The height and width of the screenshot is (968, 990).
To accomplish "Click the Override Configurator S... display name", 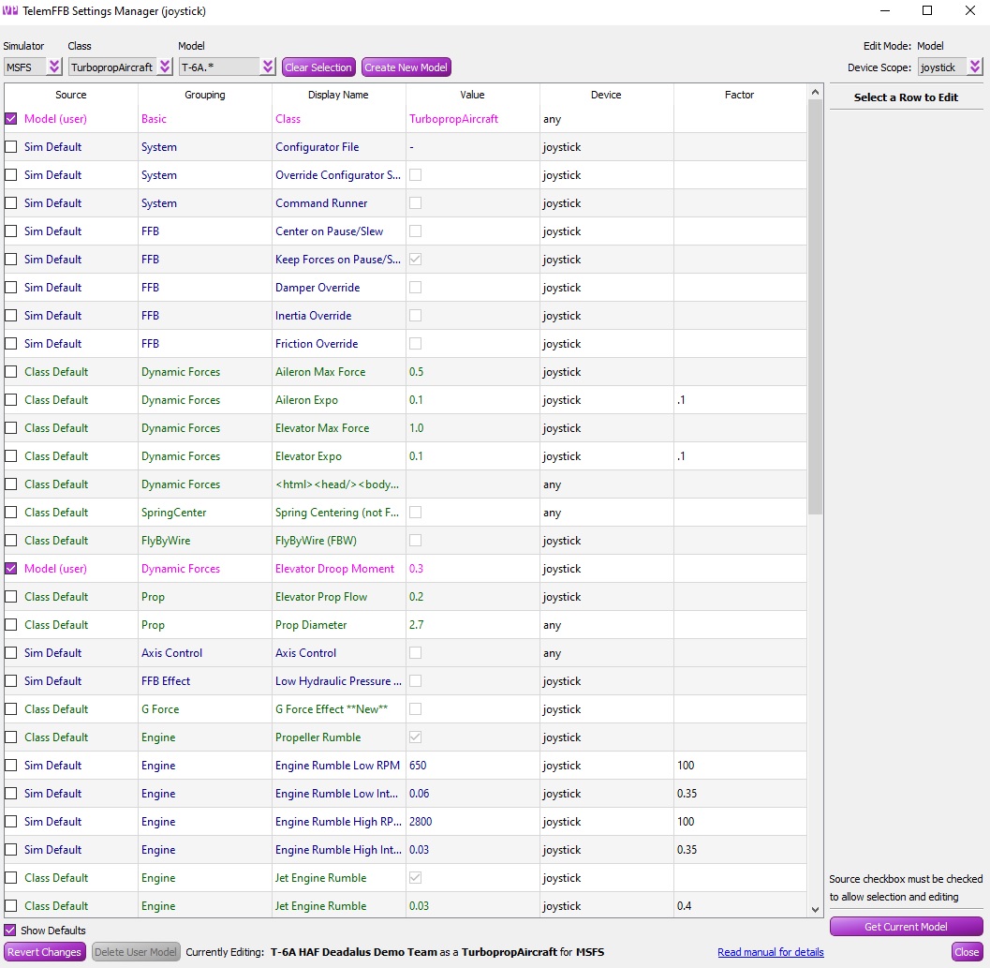I will [338, 175].
